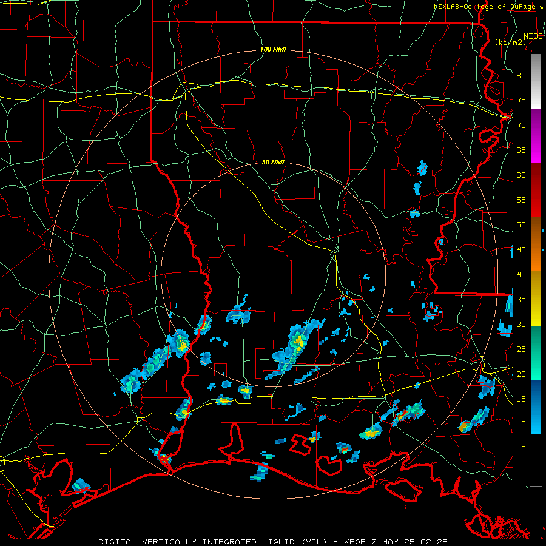Click the 0 value on the VIL scale

point(524,474)
